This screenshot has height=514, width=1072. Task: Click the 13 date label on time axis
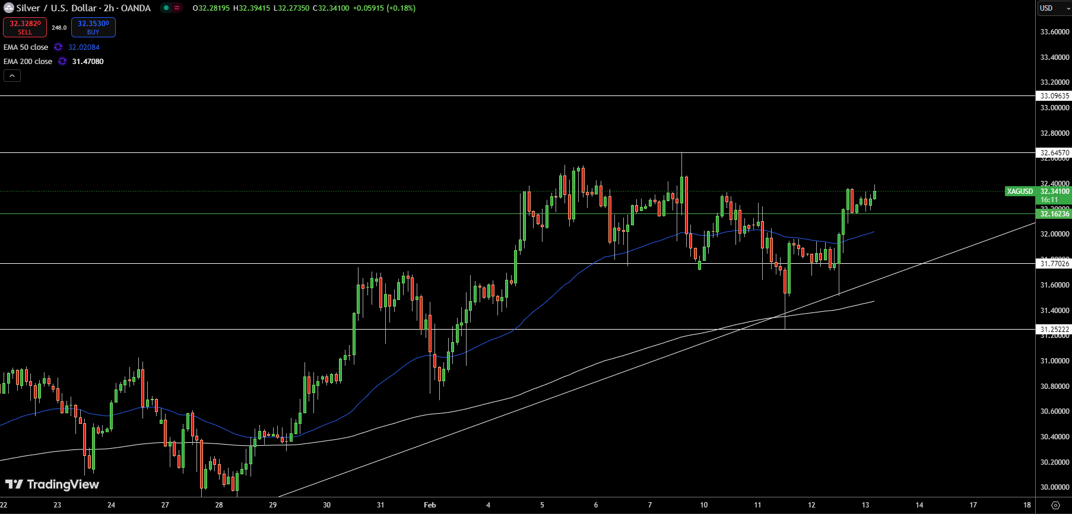click(865, 505)
